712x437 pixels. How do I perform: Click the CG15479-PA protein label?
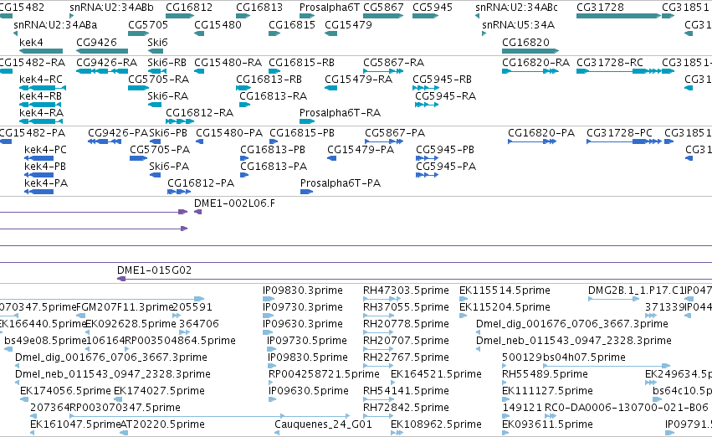[361, 150]
